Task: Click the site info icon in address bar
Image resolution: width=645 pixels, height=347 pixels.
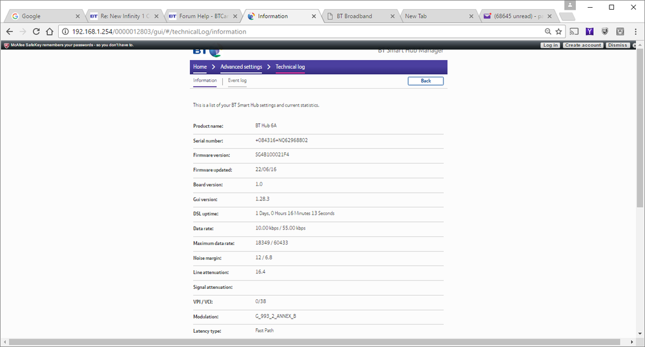Action: click(65, 32)
